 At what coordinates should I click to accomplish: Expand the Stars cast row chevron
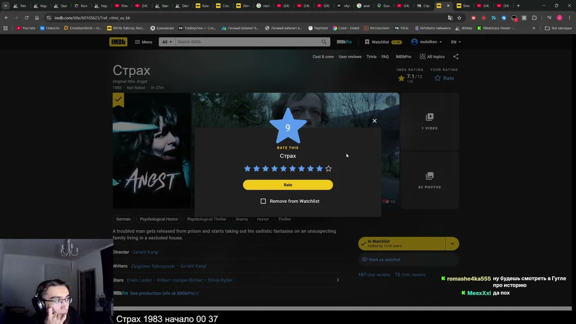pyautogui.click(x=338, y=280)
